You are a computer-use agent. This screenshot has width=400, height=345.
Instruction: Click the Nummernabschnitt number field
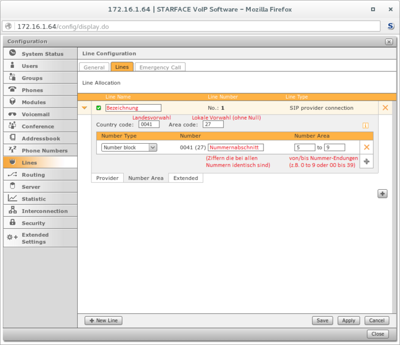pyautogui.click(x=236, y=148)
